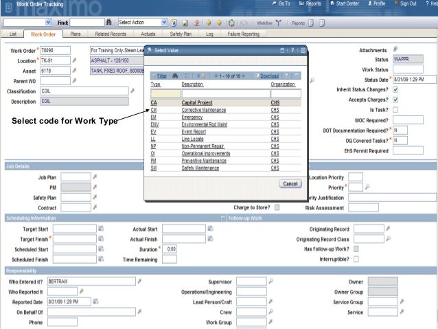Click lookup magnifier next to Priority field
Screen dimensions: 438x329
pos(368,187)
